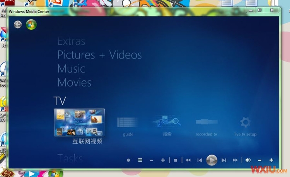The image size is (290, 177).
Task: Open the guide list icon in transport bar
Action: pyautogui.click(x=140, y=160)
